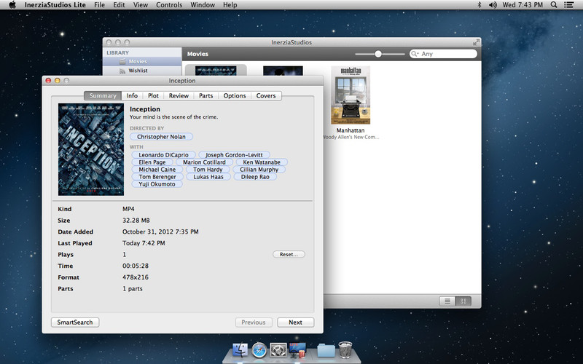Click the thumbnail size slider knob
This screenshot has width=583, height=364.
coord(378,54)
